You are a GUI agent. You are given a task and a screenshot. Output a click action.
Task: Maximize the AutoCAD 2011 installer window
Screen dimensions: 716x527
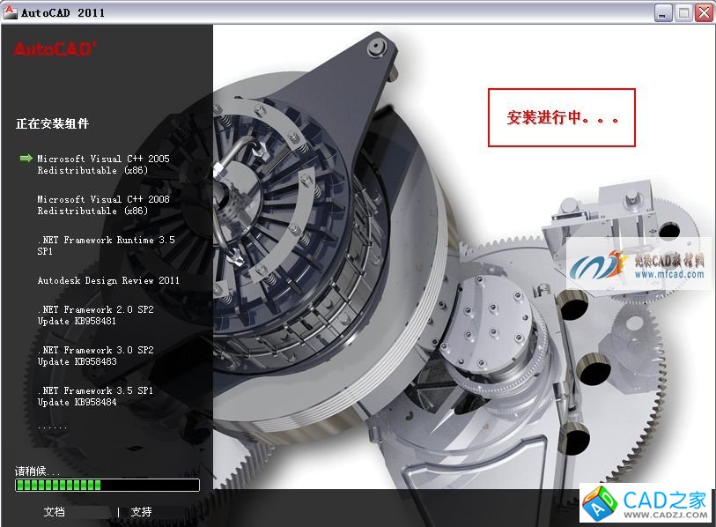click(x=683, y=12)
